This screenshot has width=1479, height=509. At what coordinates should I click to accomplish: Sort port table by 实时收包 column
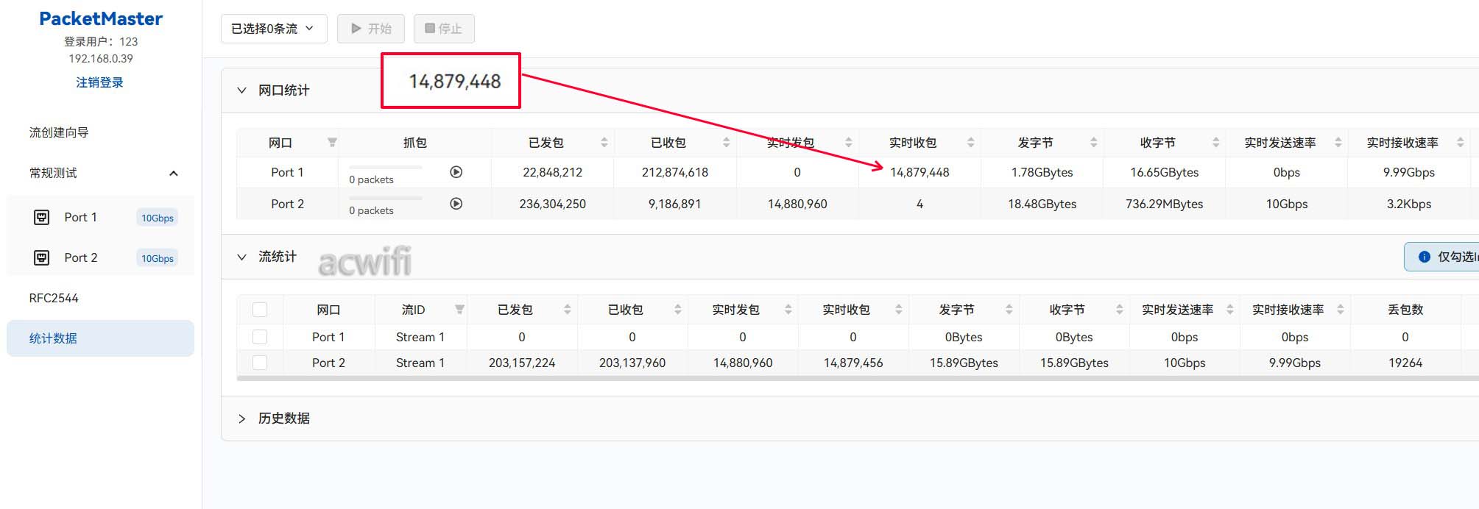pos(970,143)
